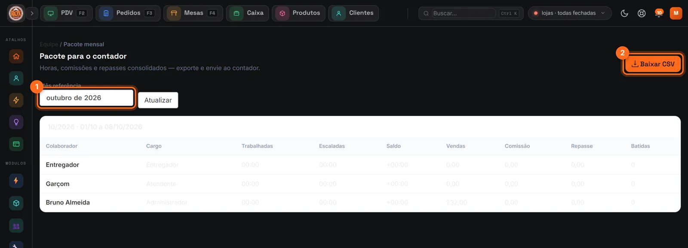Click the Colaborador column header

click(x=61, y=146)
